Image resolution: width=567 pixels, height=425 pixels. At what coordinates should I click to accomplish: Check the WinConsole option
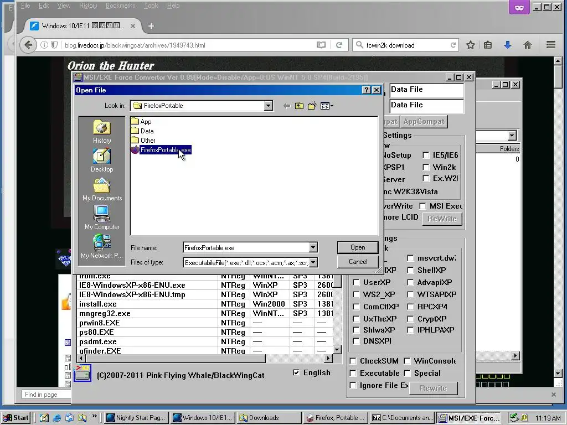click(408, 361)
